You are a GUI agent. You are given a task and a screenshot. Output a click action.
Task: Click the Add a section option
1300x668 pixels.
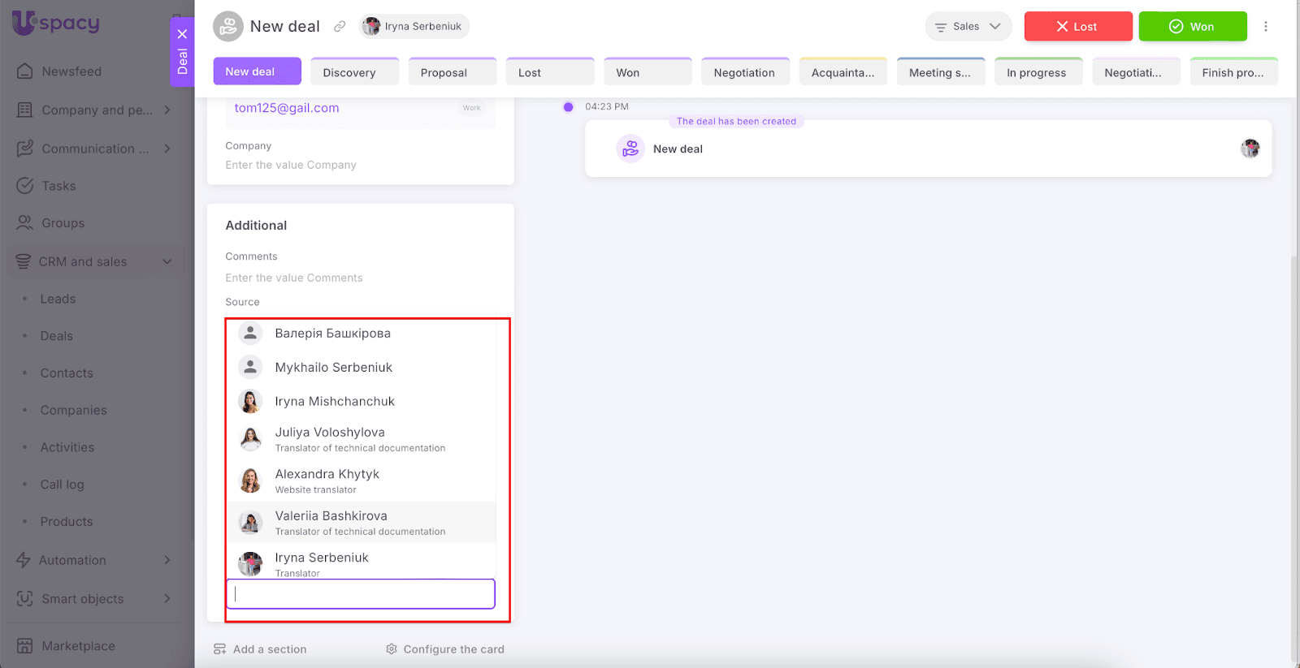[260, 649]
